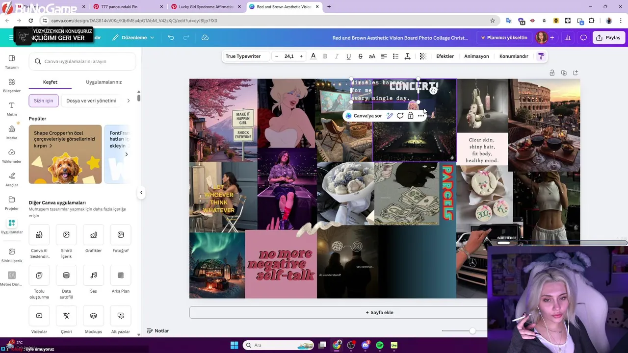Toggle italic formatting
Viewport: 628px width, 353px height.
(x=337, y=56)
